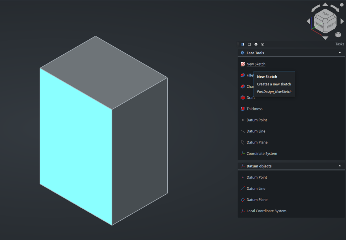The width and height of the screenshot is (346, 240).
Task: Click the New Sketch icon in Face Tools
Action: click(x=243, y=64)
